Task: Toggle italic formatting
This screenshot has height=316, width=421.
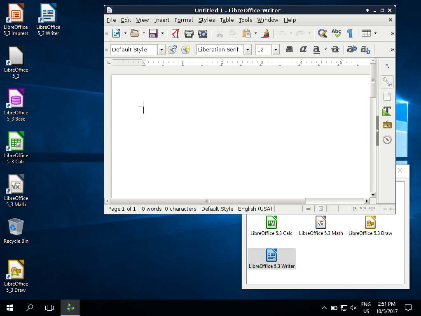Action: pos(303,49)
